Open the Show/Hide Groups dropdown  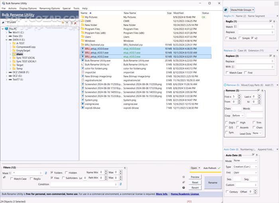click(x=242, y=10)
